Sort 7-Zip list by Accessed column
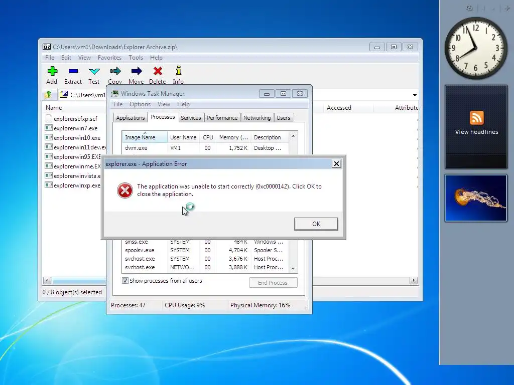This screenshot has width=514, height=385. tap(348, 108)
